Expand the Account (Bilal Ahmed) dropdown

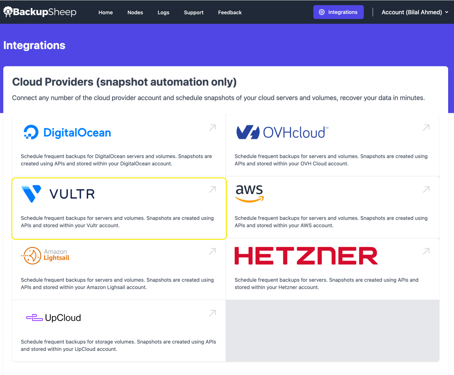pos(415,12)
